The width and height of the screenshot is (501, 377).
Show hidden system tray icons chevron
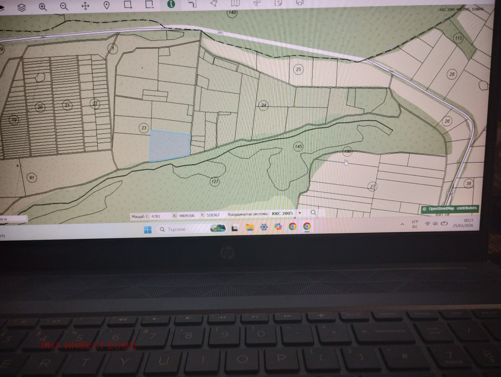(402, 224)
